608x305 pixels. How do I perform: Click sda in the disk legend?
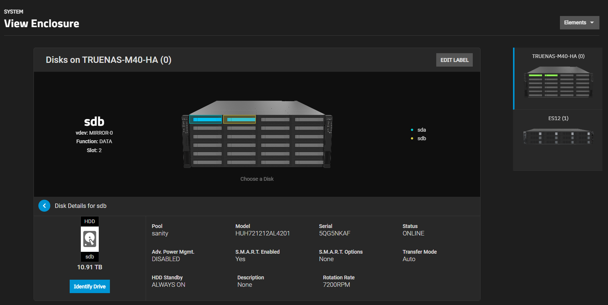[421, 130]
